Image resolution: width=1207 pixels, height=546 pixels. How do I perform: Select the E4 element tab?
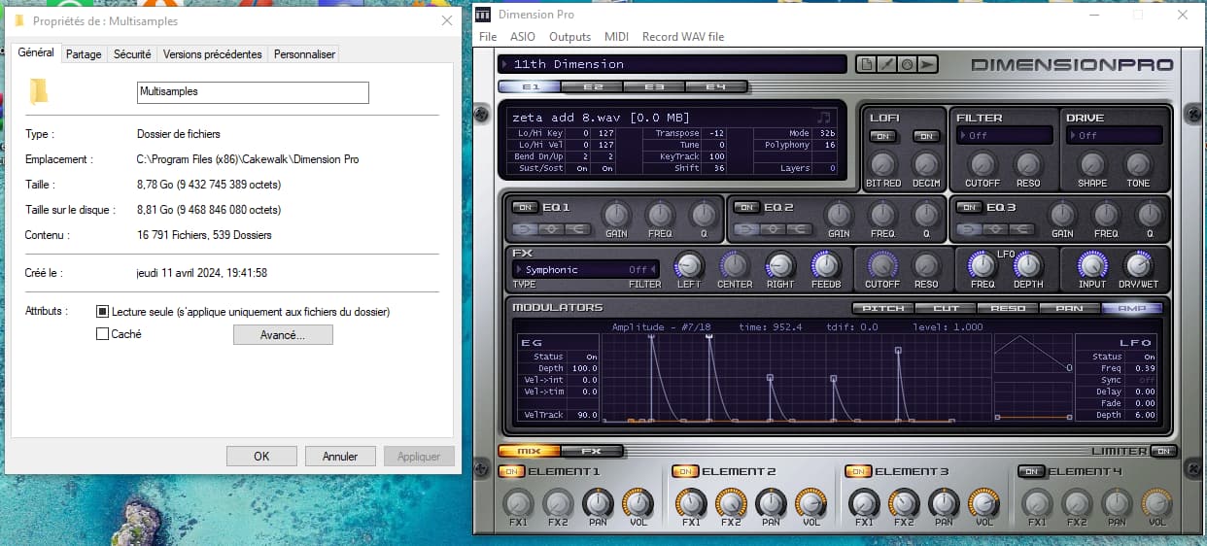click(x=716, y=87)
